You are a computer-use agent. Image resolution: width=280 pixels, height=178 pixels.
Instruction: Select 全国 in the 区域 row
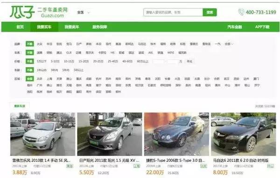pyautogui.click(x=30, y=79)
